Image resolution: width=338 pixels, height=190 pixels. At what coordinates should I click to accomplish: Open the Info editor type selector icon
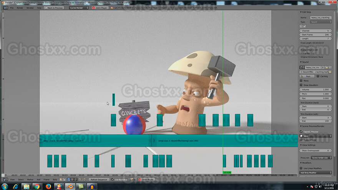coord(5,8)
